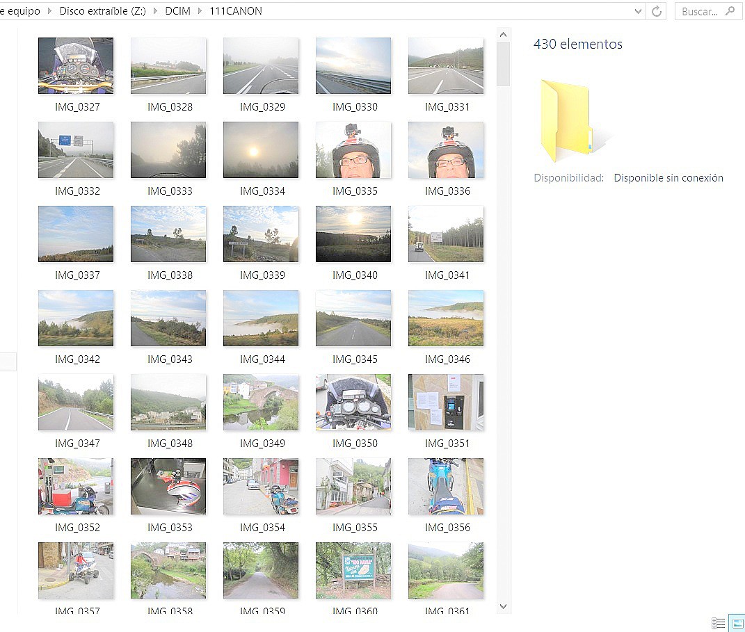Select thumbnail IMG_0361
Screen dimensions: 745x632
click(446, 570)
